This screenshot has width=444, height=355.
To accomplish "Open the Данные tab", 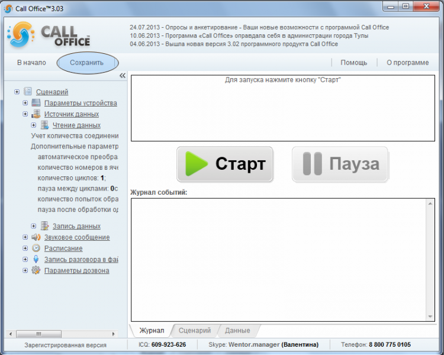I will click(x=237, y=330).
